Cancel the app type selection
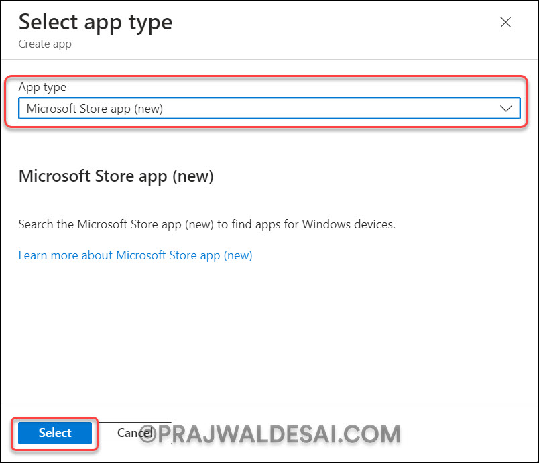 pos(135,433)
